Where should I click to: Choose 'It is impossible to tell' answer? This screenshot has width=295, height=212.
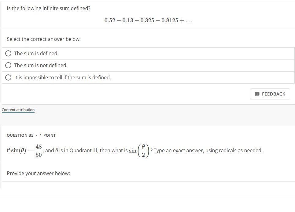8,77
